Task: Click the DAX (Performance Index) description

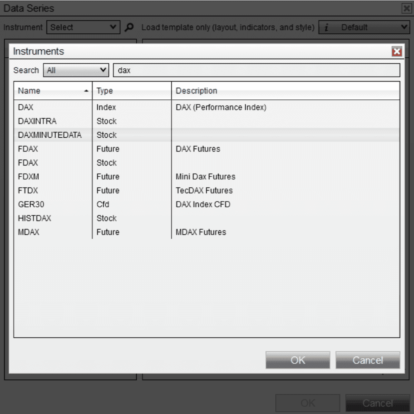Action: coord(221,107)
